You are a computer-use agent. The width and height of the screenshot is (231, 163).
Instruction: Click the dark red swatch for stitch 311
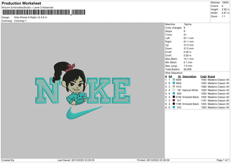(x=174, y=100)
